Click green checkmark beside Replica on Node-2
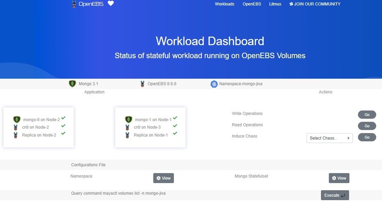 click(63, 134)
